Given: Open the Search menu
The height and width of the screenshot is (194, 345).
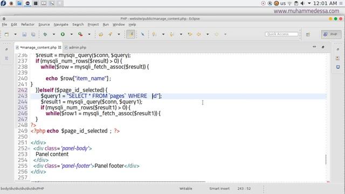Looking at the screenshot, I should pos(78,24).
